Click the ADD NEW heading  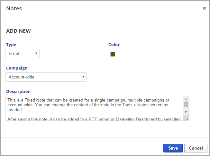coord(19,31)
